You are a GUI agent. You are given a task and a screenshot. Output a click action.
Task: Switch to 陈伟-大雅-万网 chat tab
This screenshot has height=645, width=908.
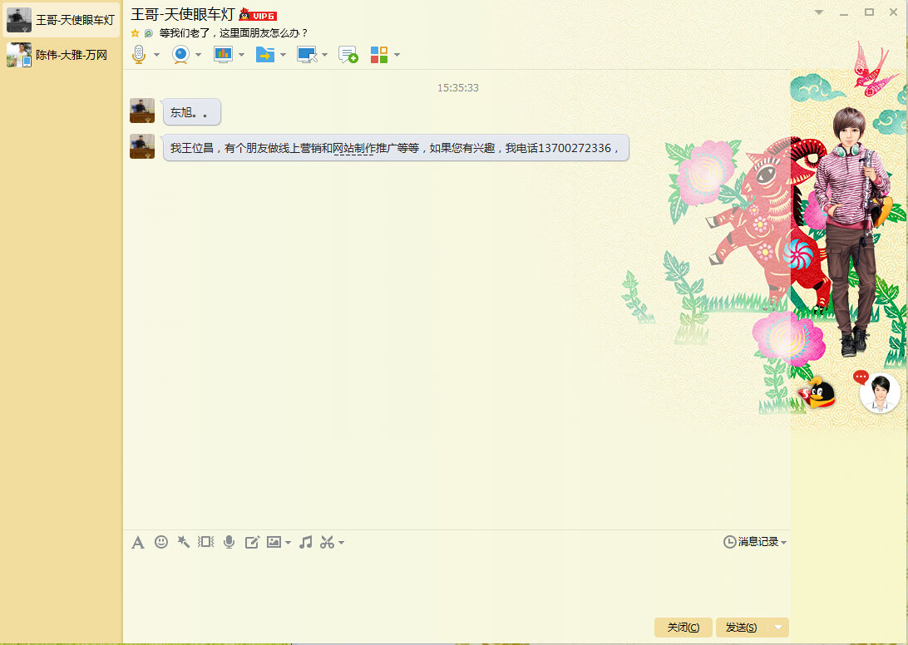click(x=60, y=55)
